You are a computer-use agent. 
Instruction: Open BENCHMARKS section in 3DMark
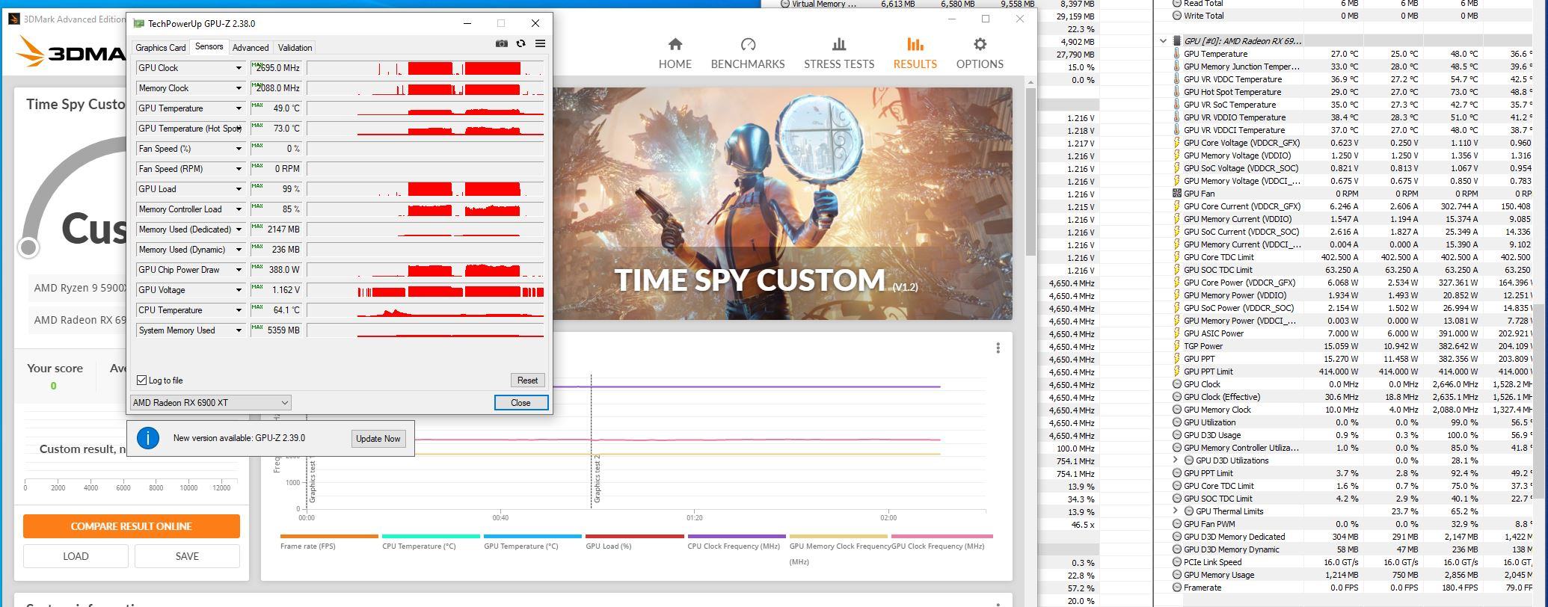tap(747, 54)
